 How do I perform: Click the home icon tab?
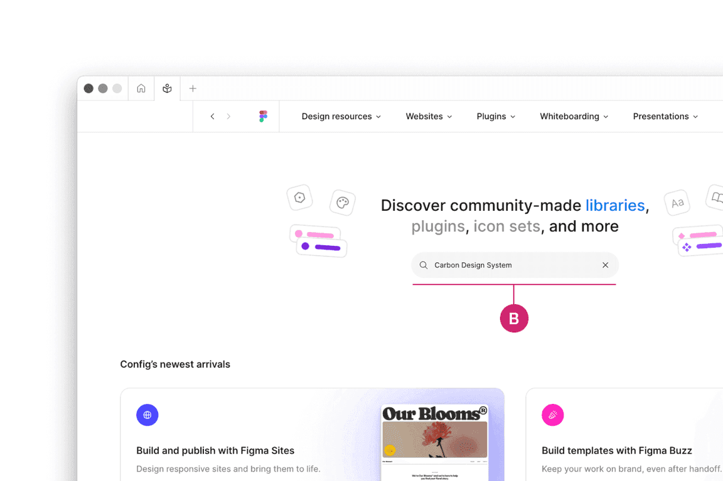141,88
